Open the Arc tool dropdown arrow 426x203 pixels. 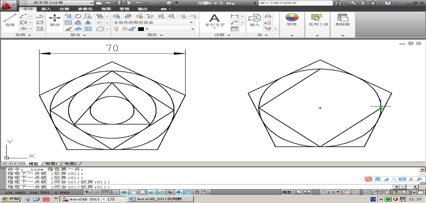click(x=30, y=16)
